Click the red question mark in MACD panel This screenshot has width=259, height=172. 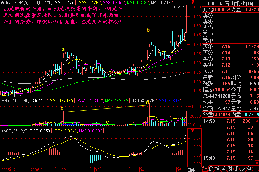[x=193, y=131]
